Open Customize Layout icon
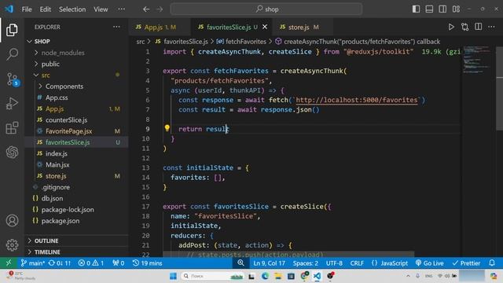 tap(456, 9)
